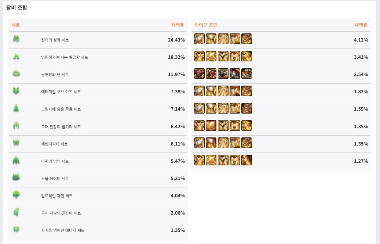Viewport: 380px width, 244px height.
Task: Click the 장비 조합 section title
Action: [x=17, y=7]
